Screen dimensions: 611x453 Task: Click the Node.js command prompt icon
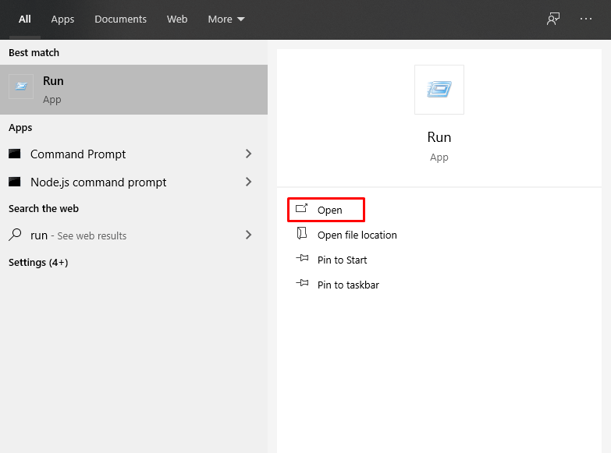[x=15, y=182]
